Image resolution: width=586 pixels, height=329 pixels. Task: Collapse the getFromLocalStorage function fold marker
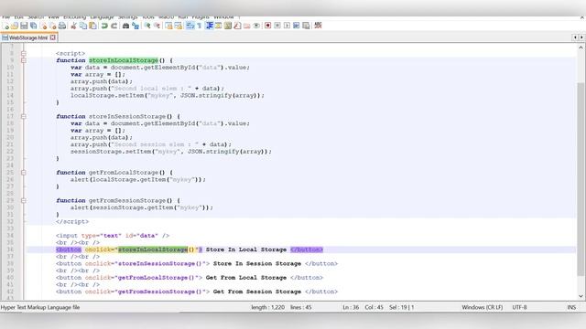tap(24, 173)
